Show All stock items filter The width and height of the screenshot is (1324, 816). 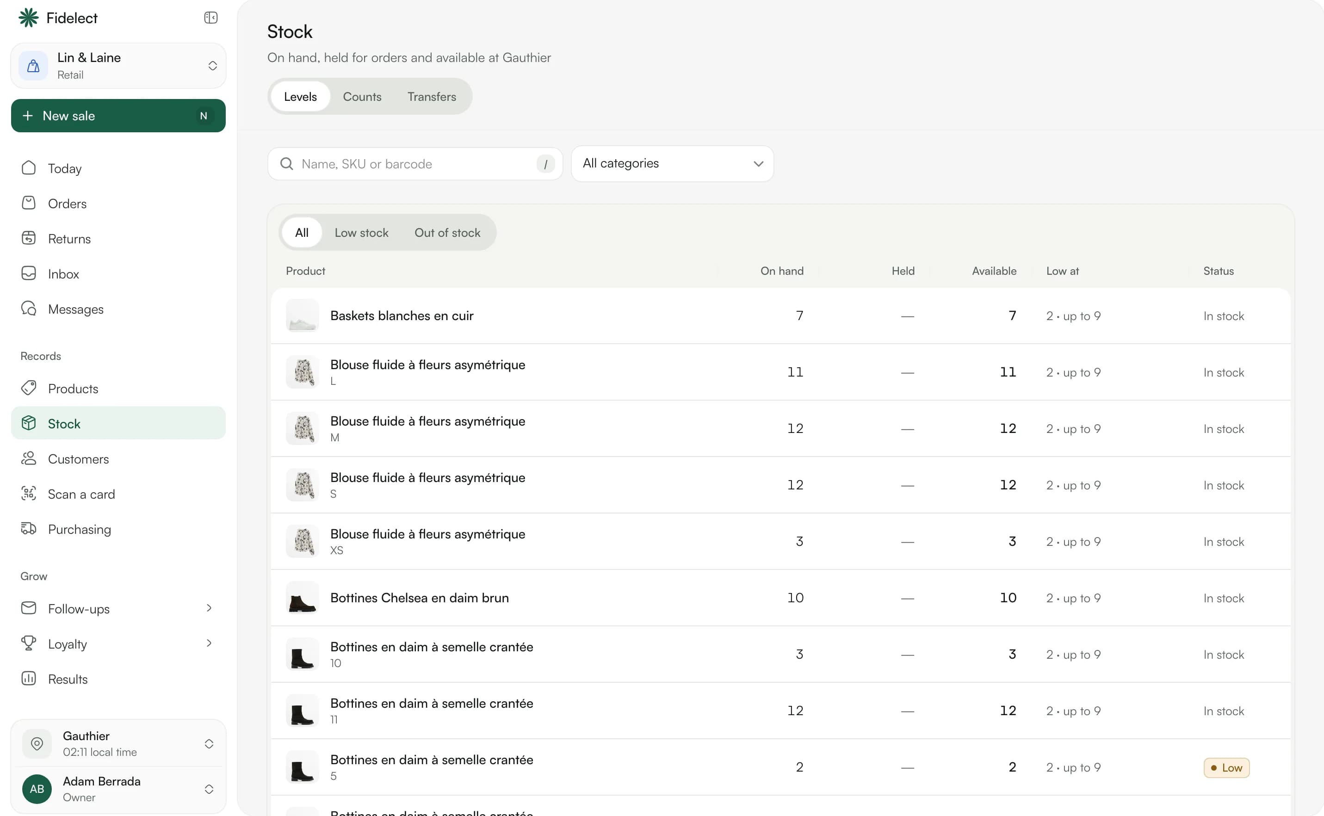302,233
